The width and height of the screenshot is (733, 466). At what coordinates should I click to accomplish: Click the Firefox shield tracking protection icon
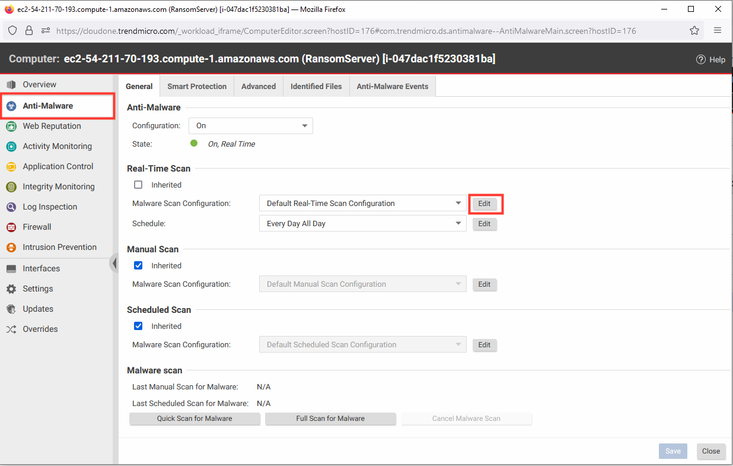[x=12, y=31]
